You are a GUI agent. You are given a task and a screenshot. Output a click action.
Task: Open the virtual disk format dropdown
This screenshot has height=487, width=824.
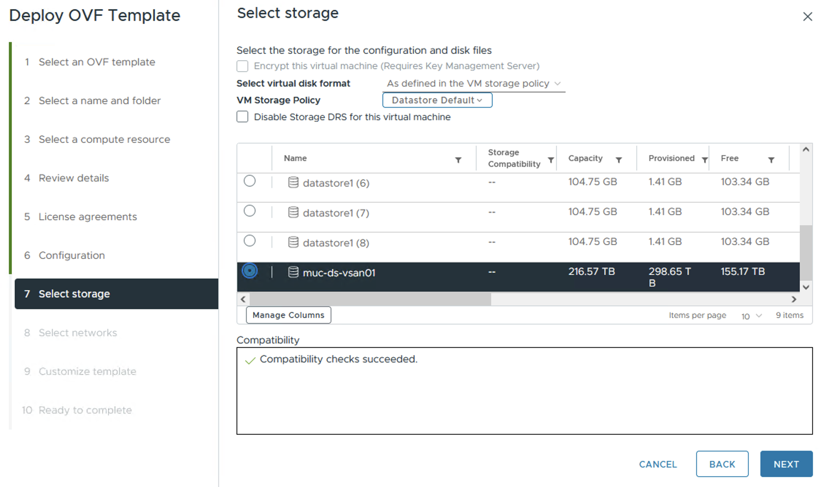pos(474,84)
